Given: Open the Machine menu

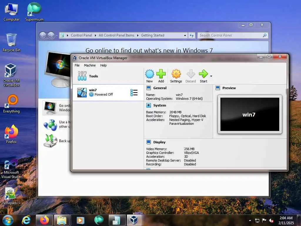Looking at the screenshot, I should click(x=90, y=65).
